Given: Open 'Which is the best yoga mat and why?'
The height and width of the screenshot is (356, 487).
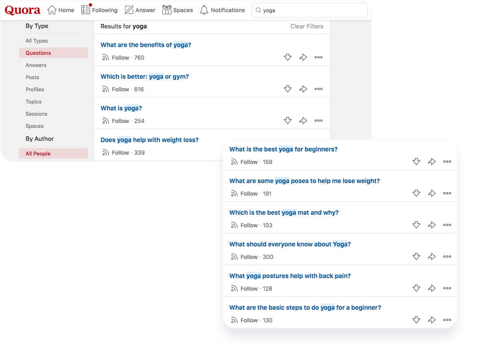Looking at the screenshot, I should (284, 213).
